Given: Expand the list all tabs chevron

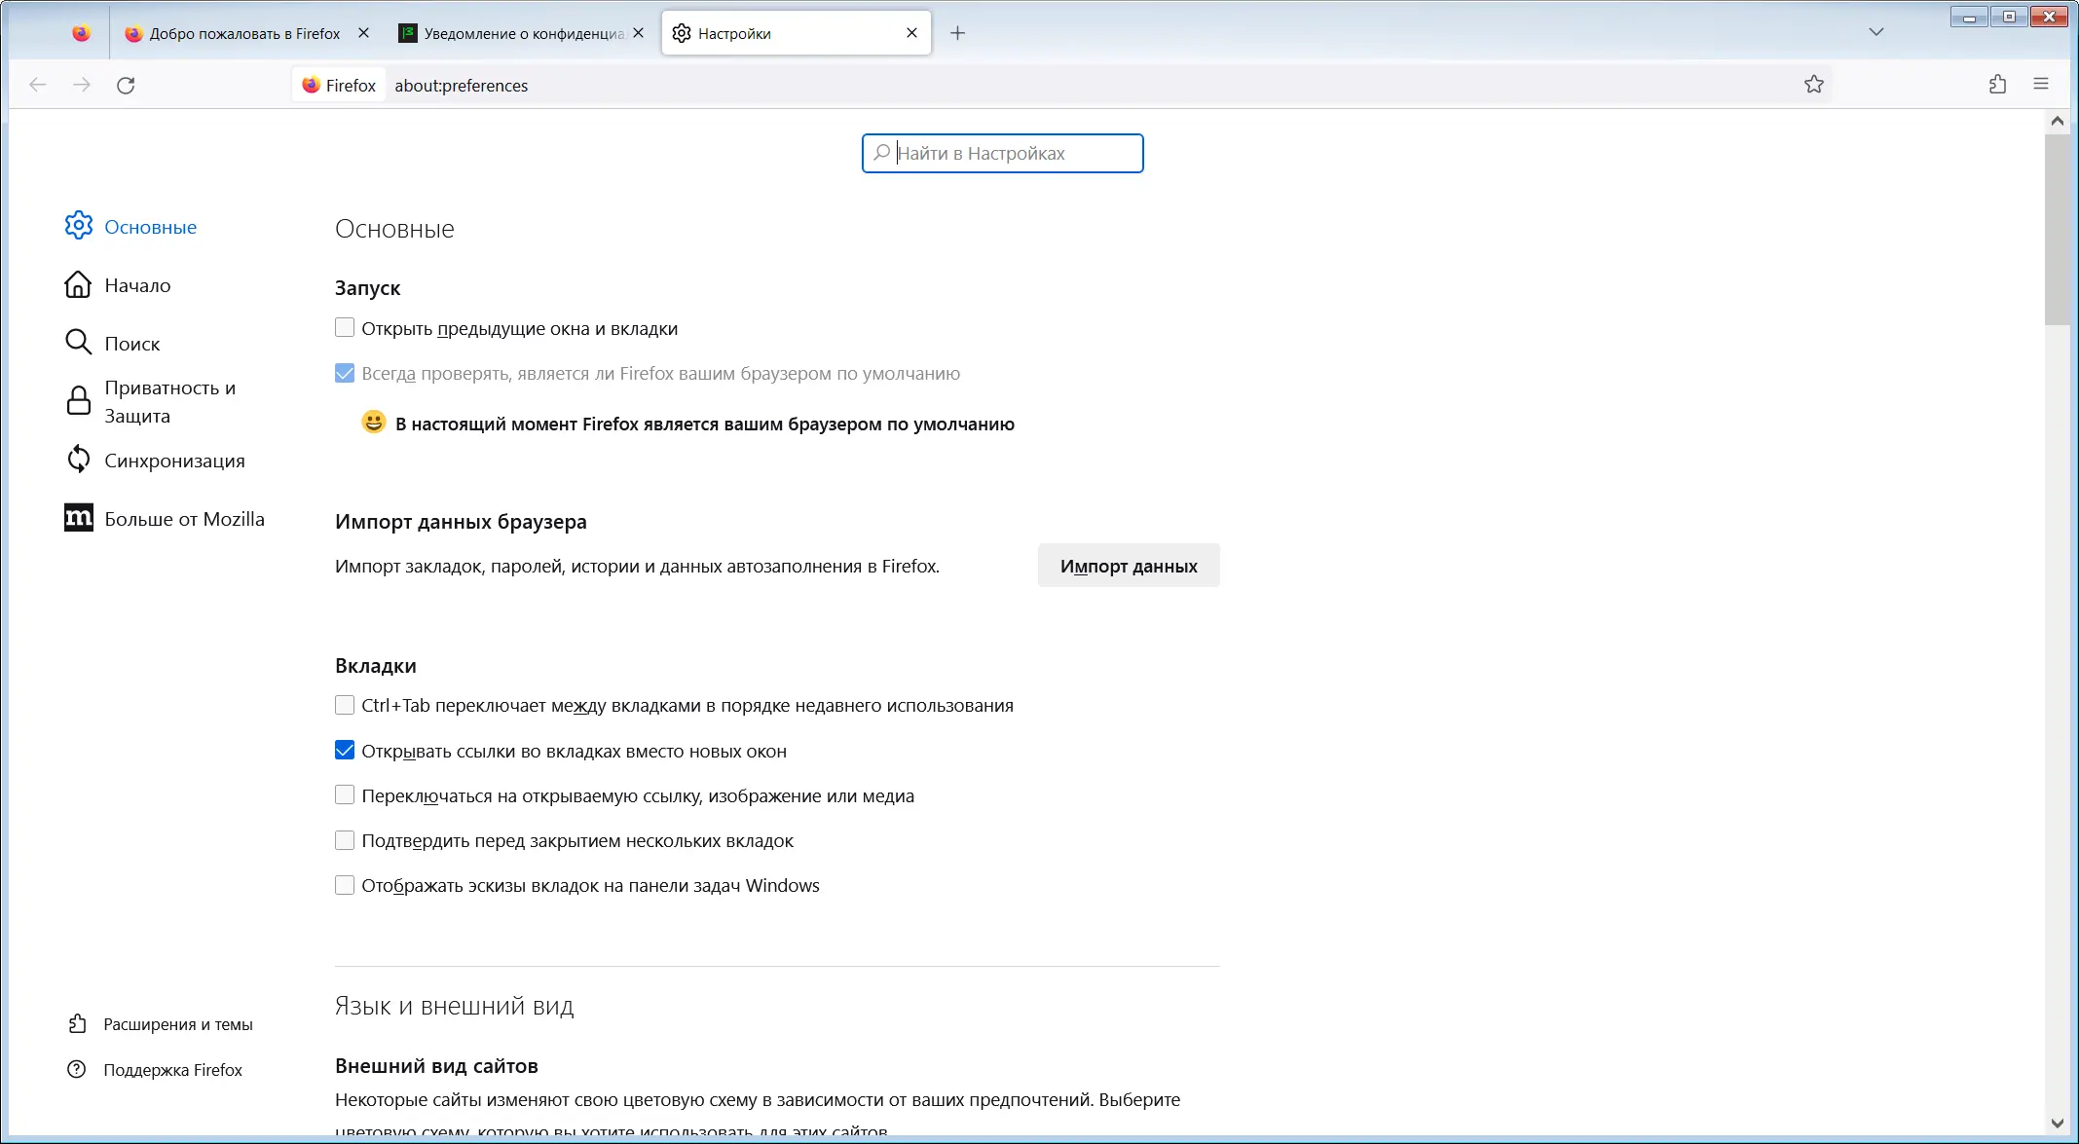Looking at the screenshot, I should coord(1876,32).
